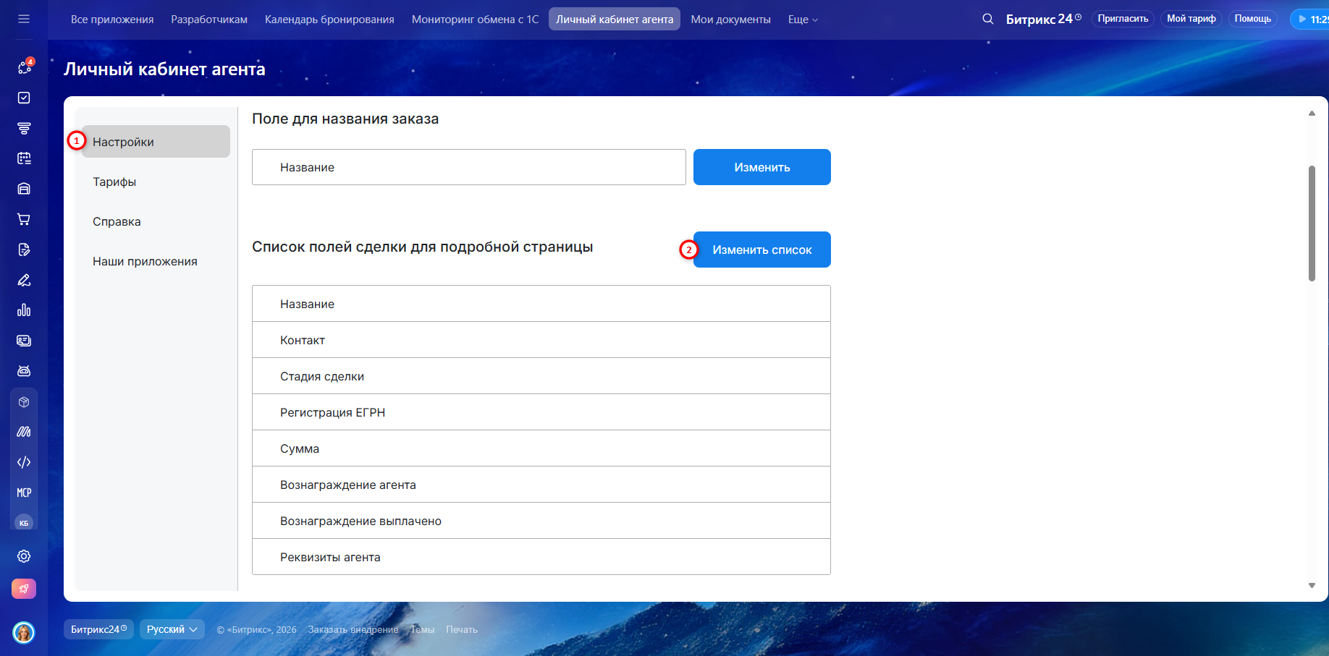
Task: Open the MCP icon in sidebar
Action: (x=24, y=493)
